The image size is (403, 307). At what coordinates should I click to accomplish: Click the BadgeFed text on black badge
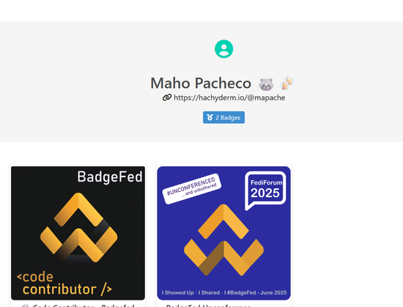click(110, 177)
